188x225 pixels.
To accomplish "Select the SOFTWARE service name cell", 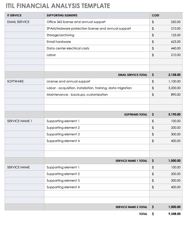I will pyautogui.click(x=15, y=81).
